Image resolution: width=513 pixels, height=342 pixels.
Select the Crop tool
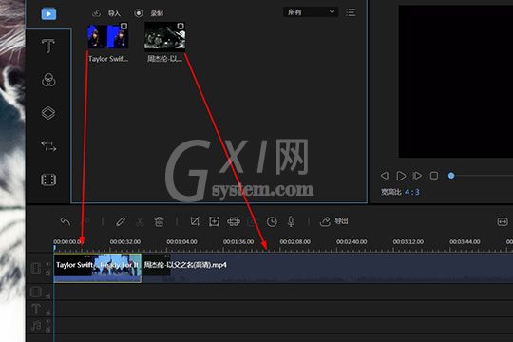point(195,221)
